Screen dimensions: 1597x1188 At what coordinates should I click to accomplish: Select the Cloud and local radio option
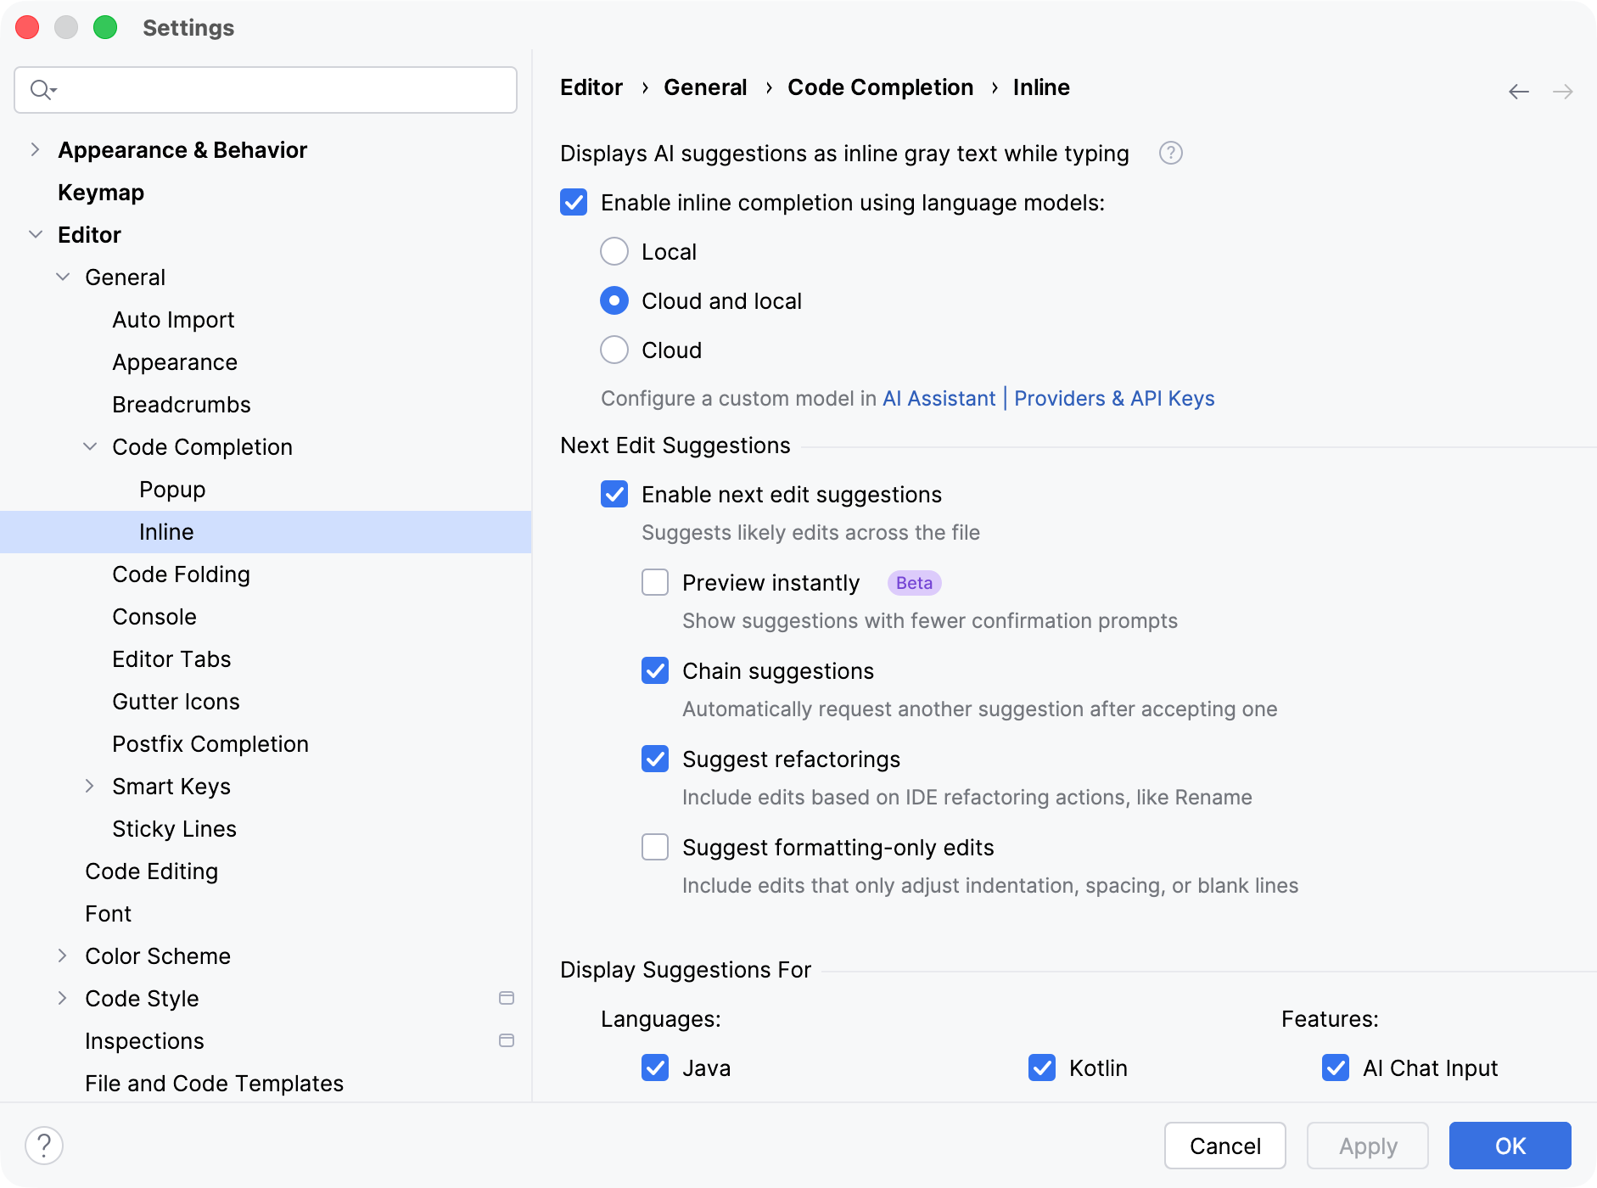click(x=614, y=300)
